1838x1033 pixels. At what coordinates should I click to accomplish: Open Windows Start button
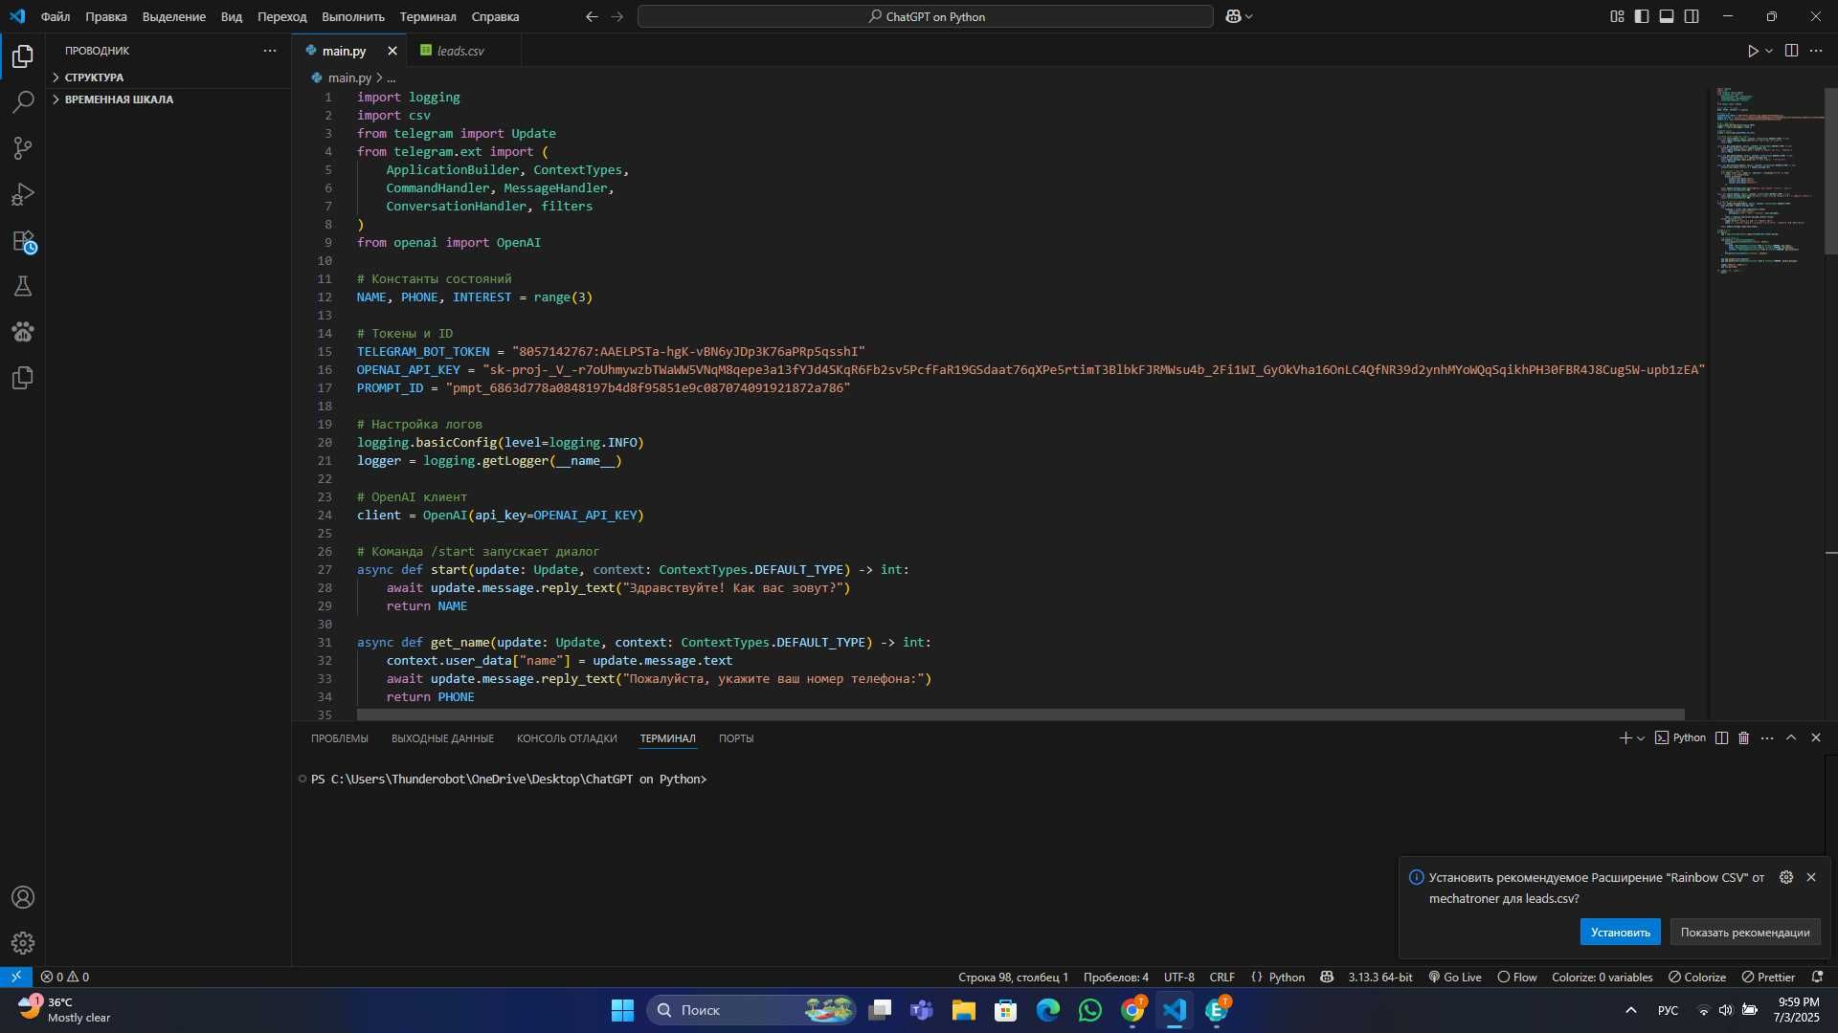click(622, 1010)
